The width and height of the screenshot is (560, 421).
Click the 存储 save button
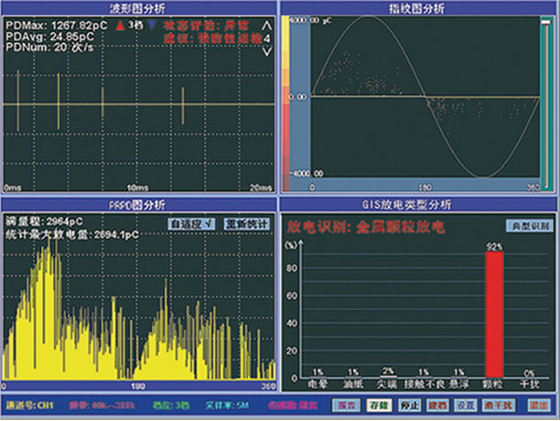tap(378, 404)
